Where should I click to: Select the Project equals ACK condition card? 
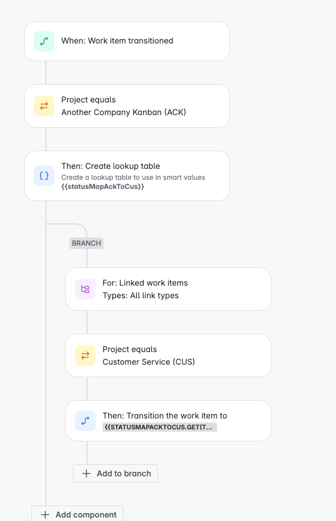pos(127,106)
